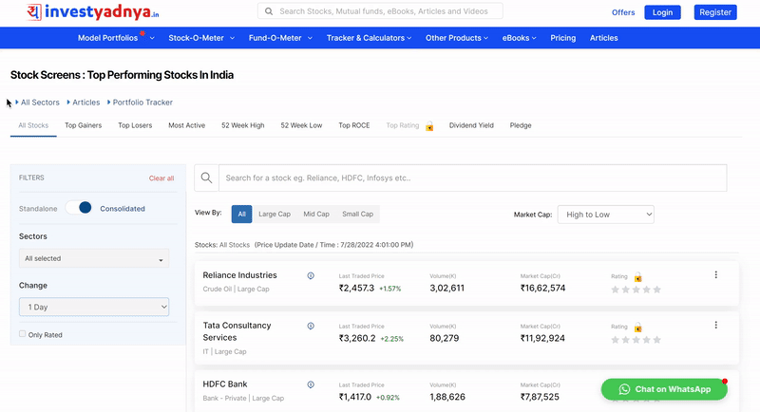Screen dimensions: 760x412
Task: Select the Large Cap view filter
Action: click(275, 215)
